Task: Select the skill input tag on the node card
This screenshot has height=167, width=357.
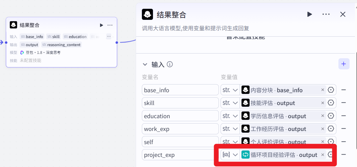Action: (x=53, y=36)
